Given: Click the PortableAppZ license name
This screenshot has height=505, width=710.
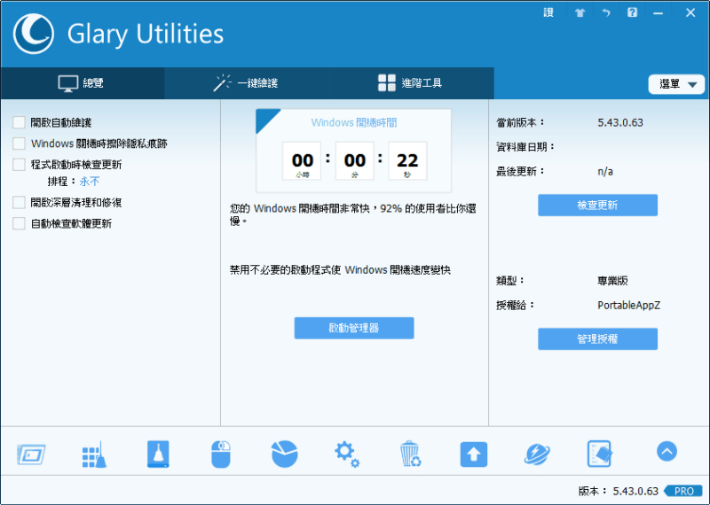Looking at the screenshot, I should pyautogui.click(x=629, y=305).
